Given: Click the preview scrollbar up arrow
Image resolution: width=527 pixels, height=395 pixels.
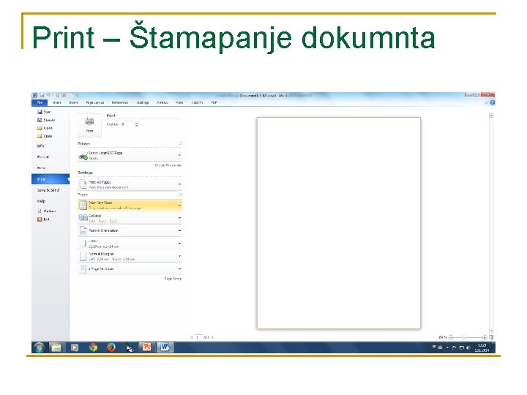Looking at the screenshot, I should [491, 116].
